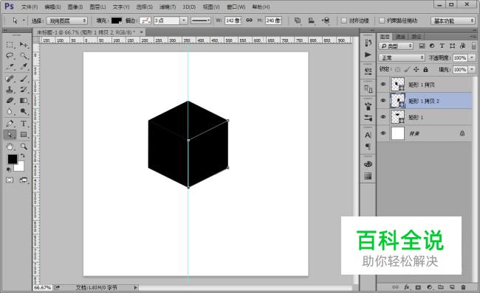Image resolution: width=480 pixels, height=293 pixels.
Task: Open the 滤镜(T) menu
Action: click(168, 7)
